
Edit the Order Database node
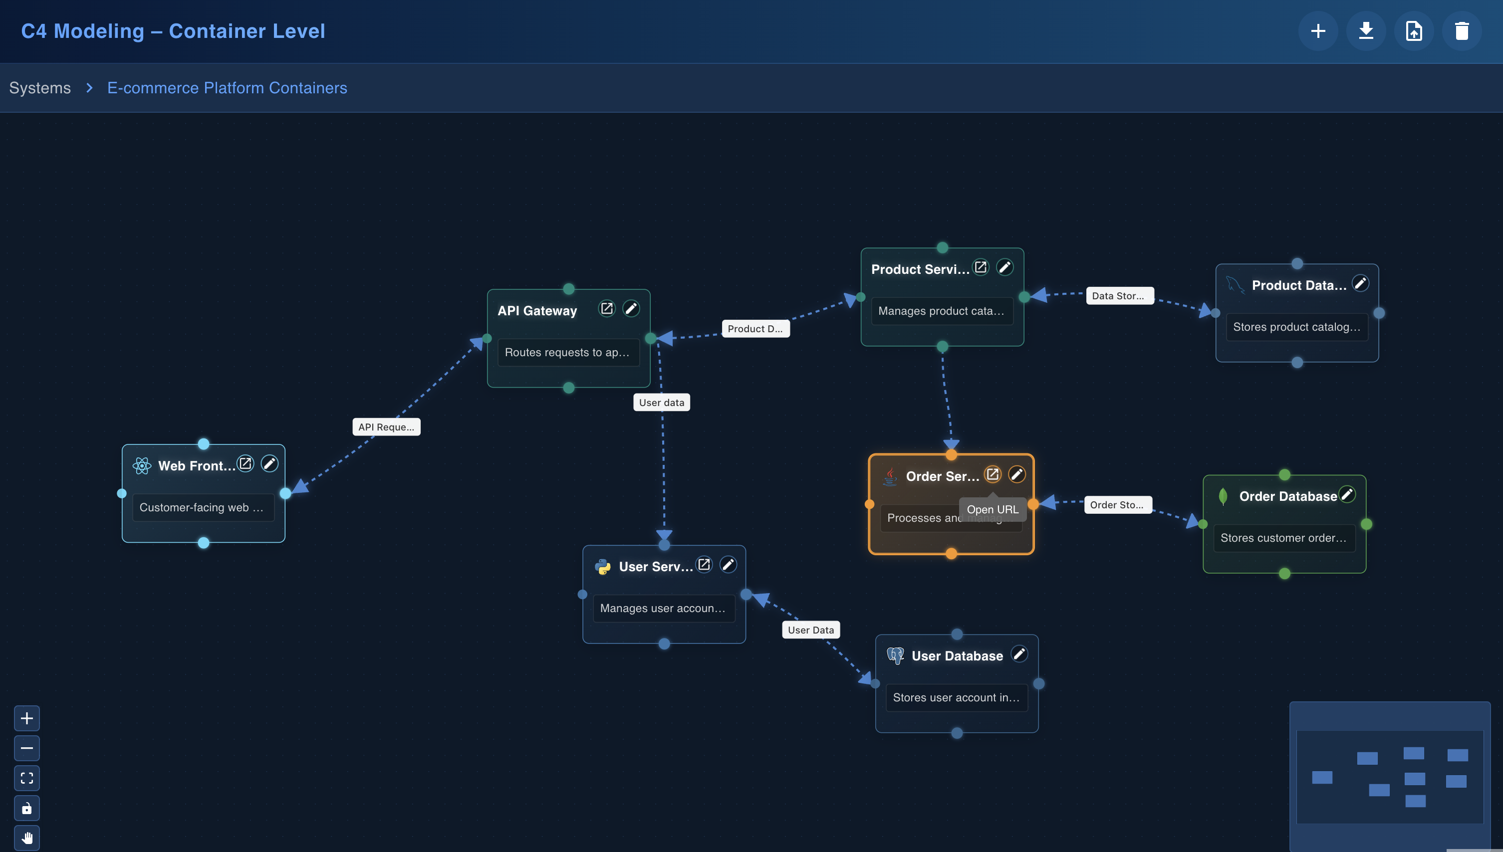pyautogui.click(x=1347, y=494)
